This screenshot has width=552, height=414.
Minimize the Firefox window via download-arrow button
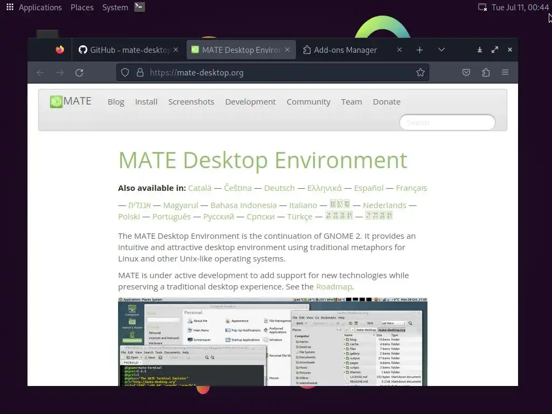[x=479, y=50]
